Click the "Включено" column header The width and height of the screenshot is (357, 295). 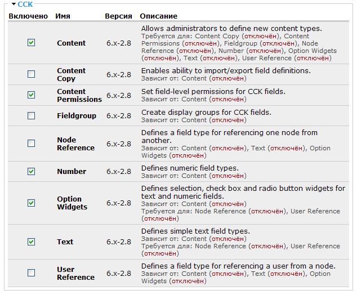pyautogui.click(x=28, y=16)
